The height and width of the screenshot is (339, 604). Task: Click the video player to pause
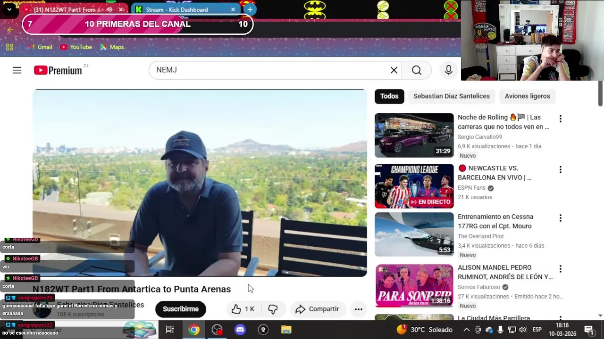[x=200, y=183]
